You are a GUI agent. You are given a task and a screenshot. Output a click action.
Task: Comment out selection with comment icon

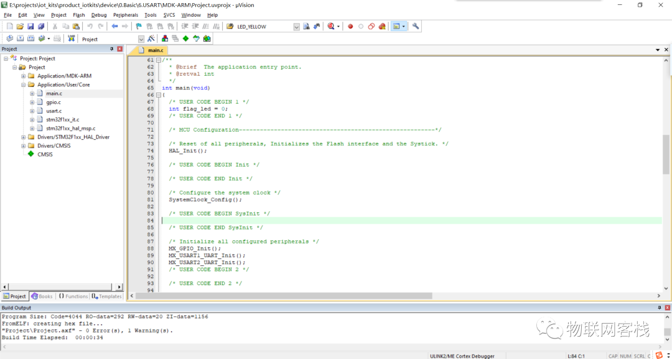coord(205,26)
